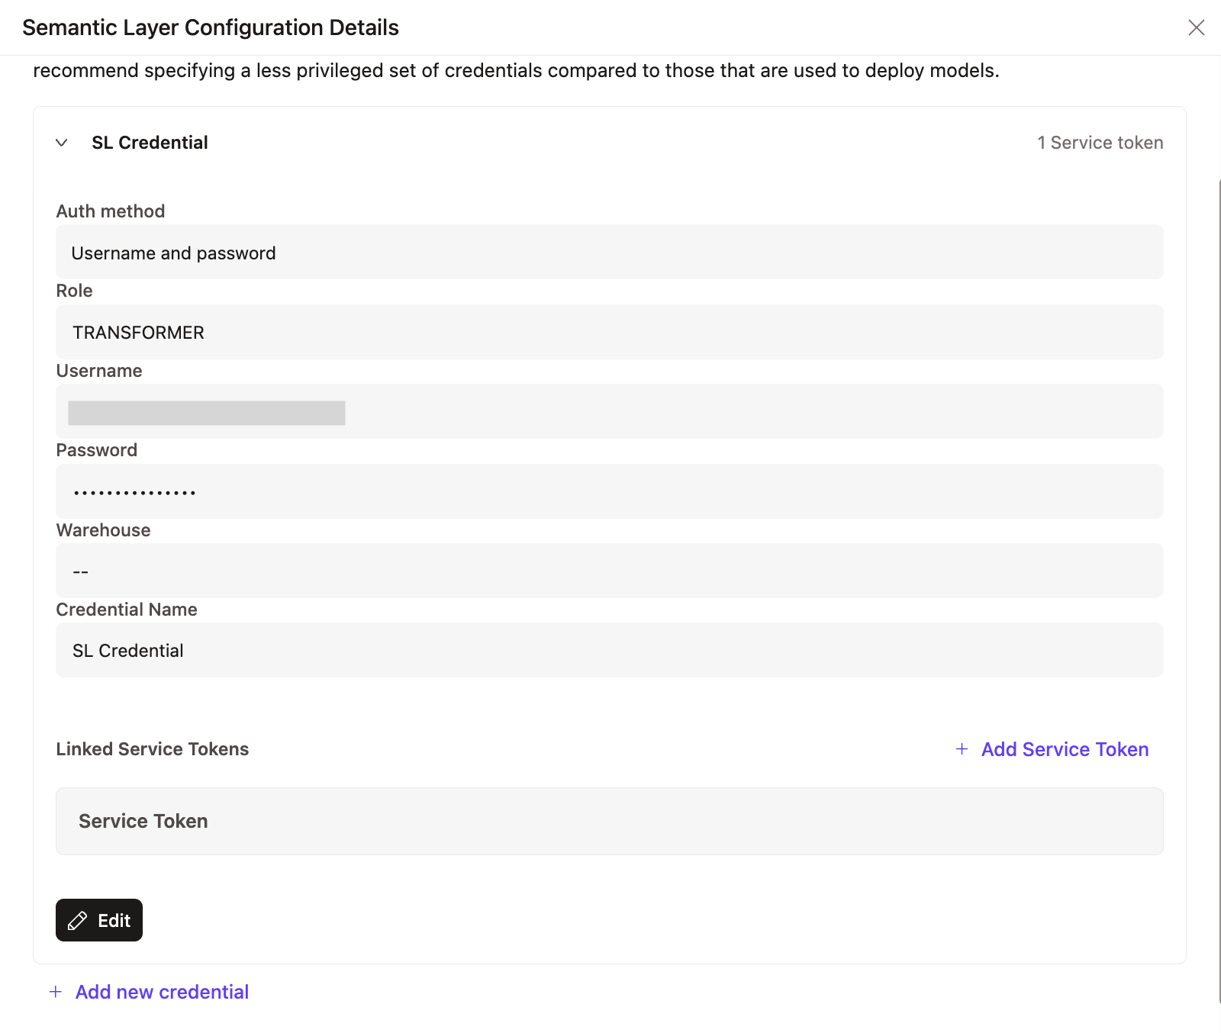Image resolution: width=1221 pixels, height=1033 pixels.
Task: Click the Service Token row under Linked Service Tokens
Action: 608,821
